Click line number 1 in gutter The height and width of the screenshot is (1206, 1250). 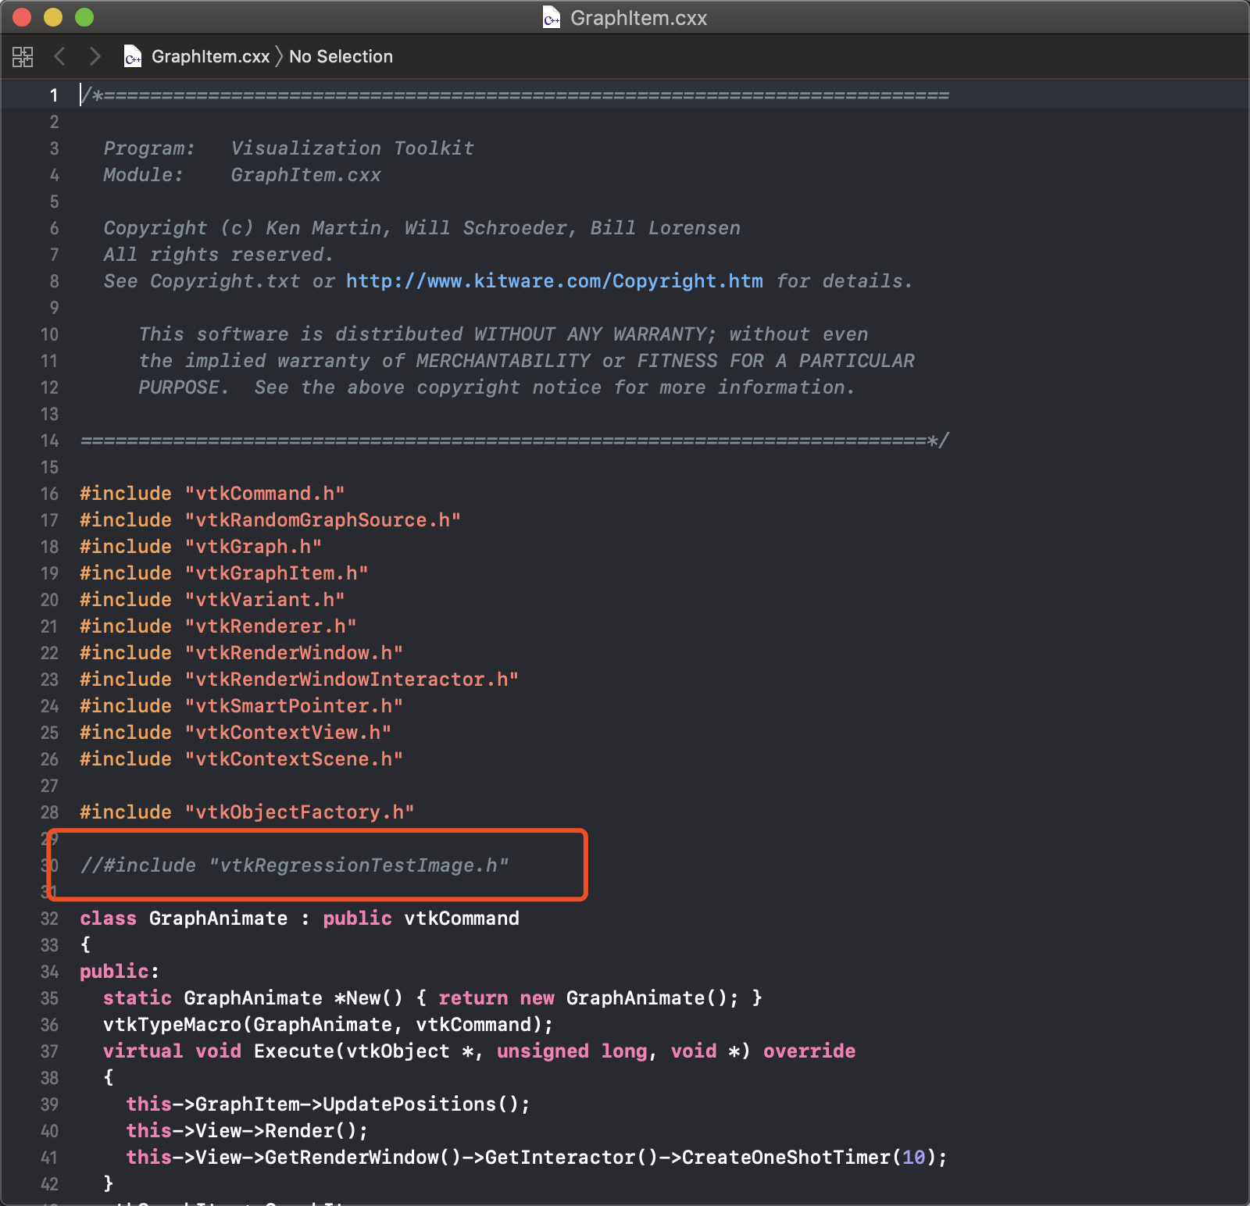coord(54,95)
